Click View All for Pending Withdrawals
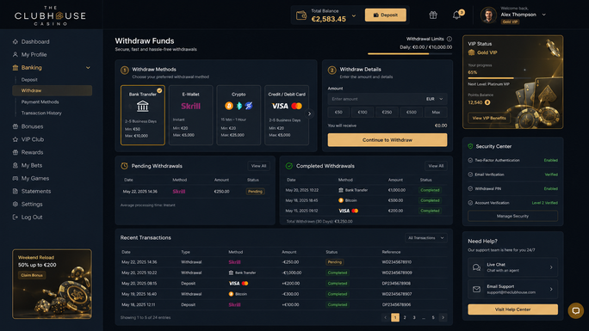Viewport: 589px width, 331px height. tap(258, 166)
